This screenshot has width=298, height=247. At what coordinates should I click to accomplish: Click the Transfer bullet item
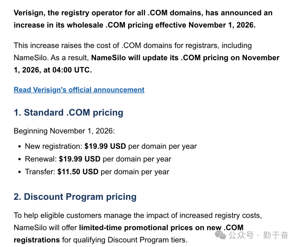point(97,172)
